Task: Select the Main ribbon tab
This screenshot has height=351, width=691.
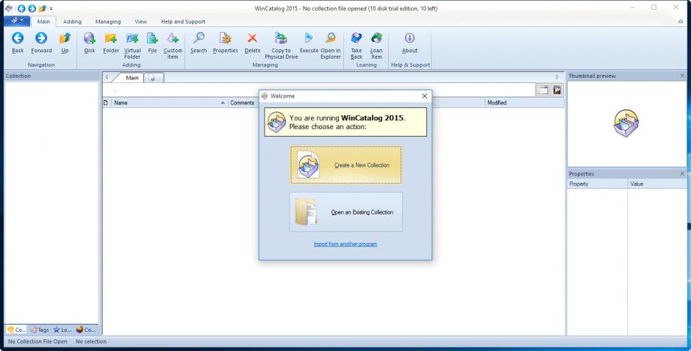Action: pyautogui.click(x=43, y=21)
